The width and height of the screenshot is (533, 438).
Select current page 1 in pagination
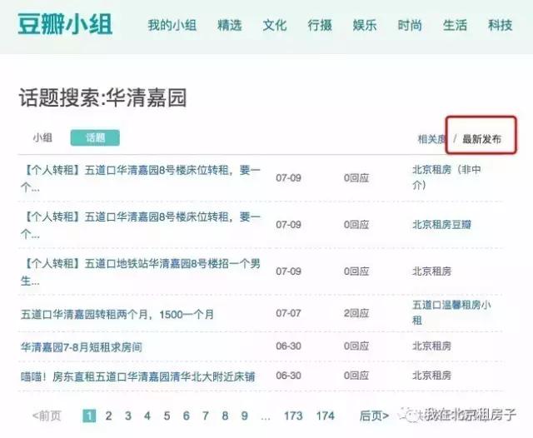[89, 416]
